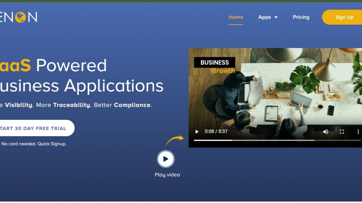Click the 'No card needed. Quick Signup.' text
Screen dimensions: 362x203
[34, 144]
